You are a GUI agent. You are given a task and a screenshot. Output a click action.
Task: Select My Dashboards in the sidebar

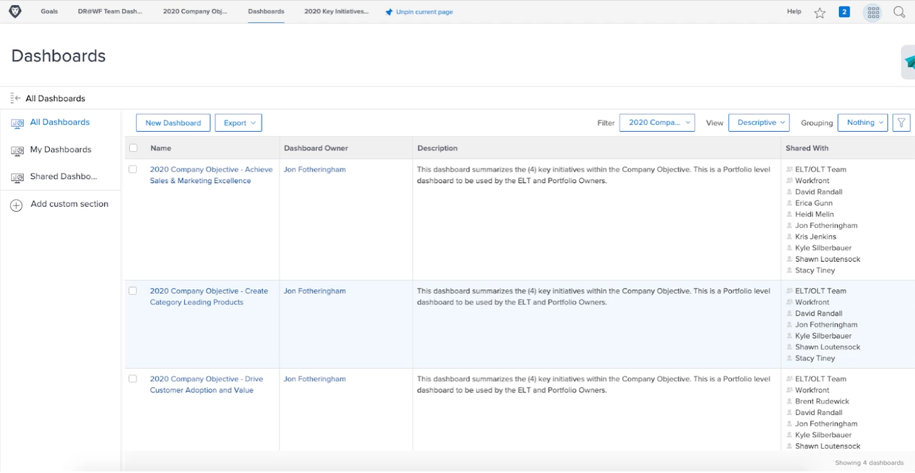[x=61, y=150]
